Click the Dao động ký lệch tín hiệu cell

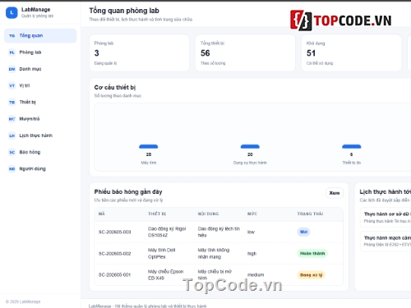[x=219, y=232]
